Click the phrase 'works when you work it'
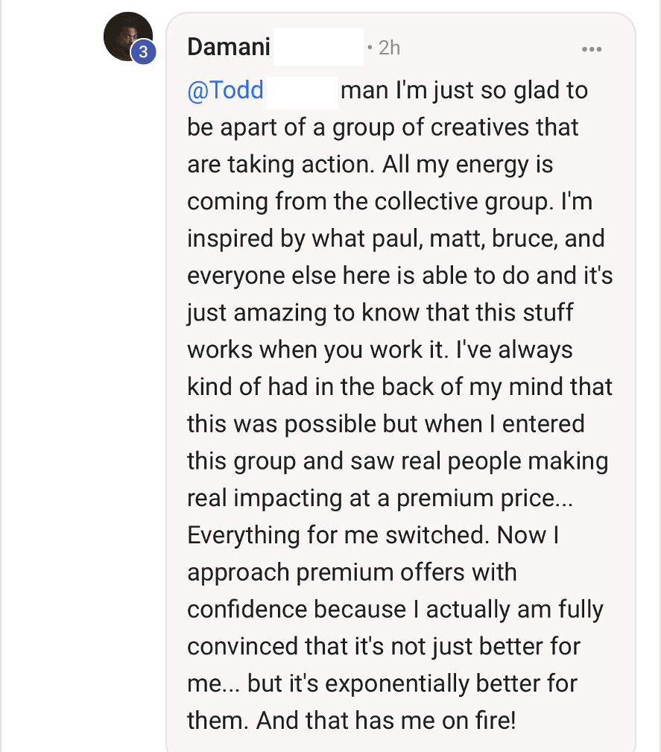The width and height of the screenshot is (661, 752). 315,350
